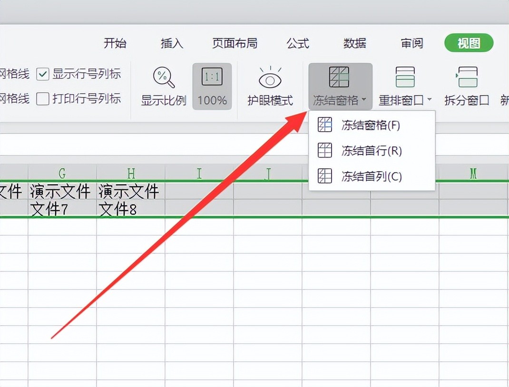Click cell containing 文件8
Screen dimensions: 509x387
[130, 209]
